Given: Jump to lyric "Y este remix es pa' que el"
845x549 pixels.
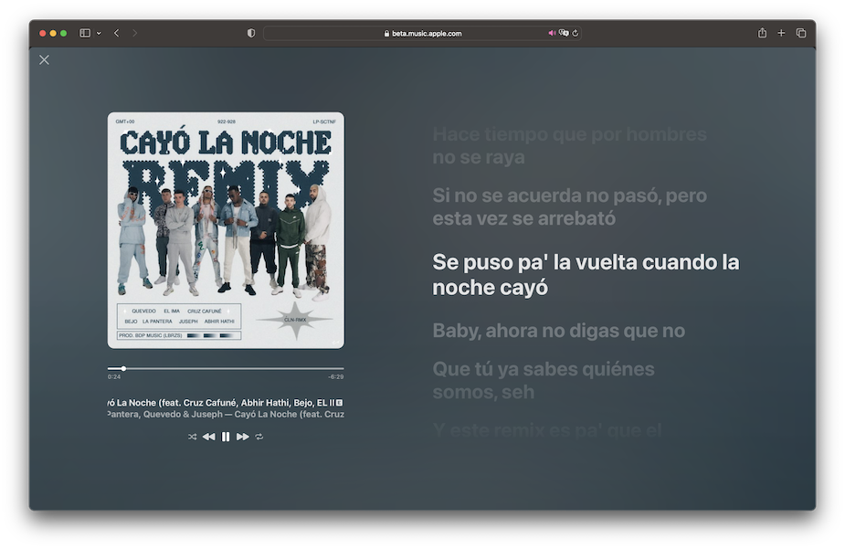Looking at the screenshot, I should pos(547,430).
